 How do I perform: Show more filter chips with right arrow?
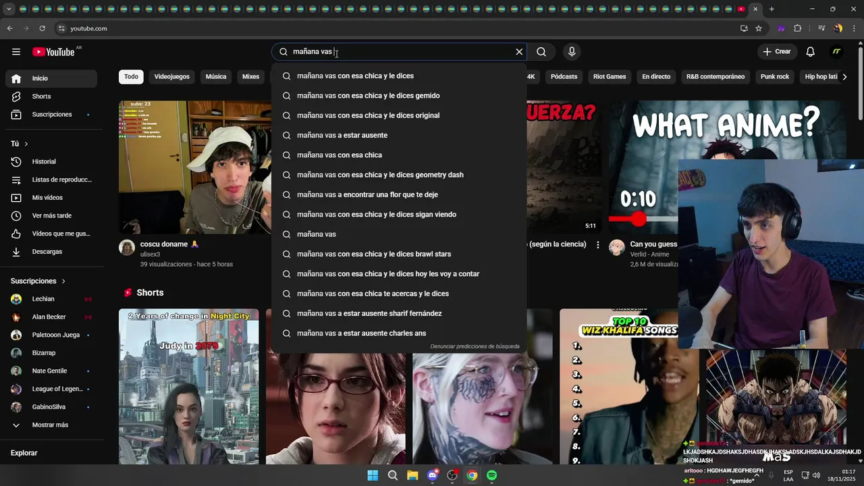pyautogui.click(x=844, y=76)
